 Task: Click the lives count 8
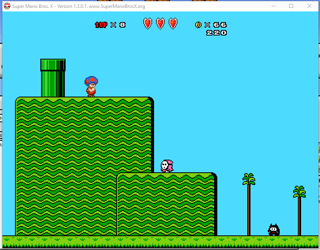[122, 25]
